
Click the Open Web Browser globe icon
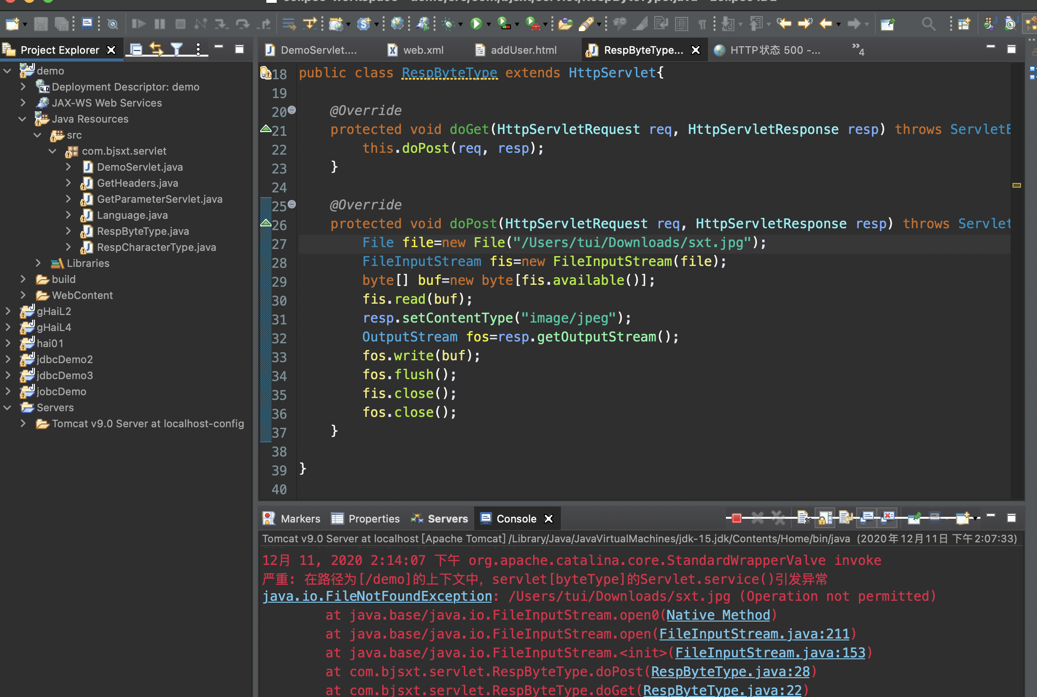397,24
